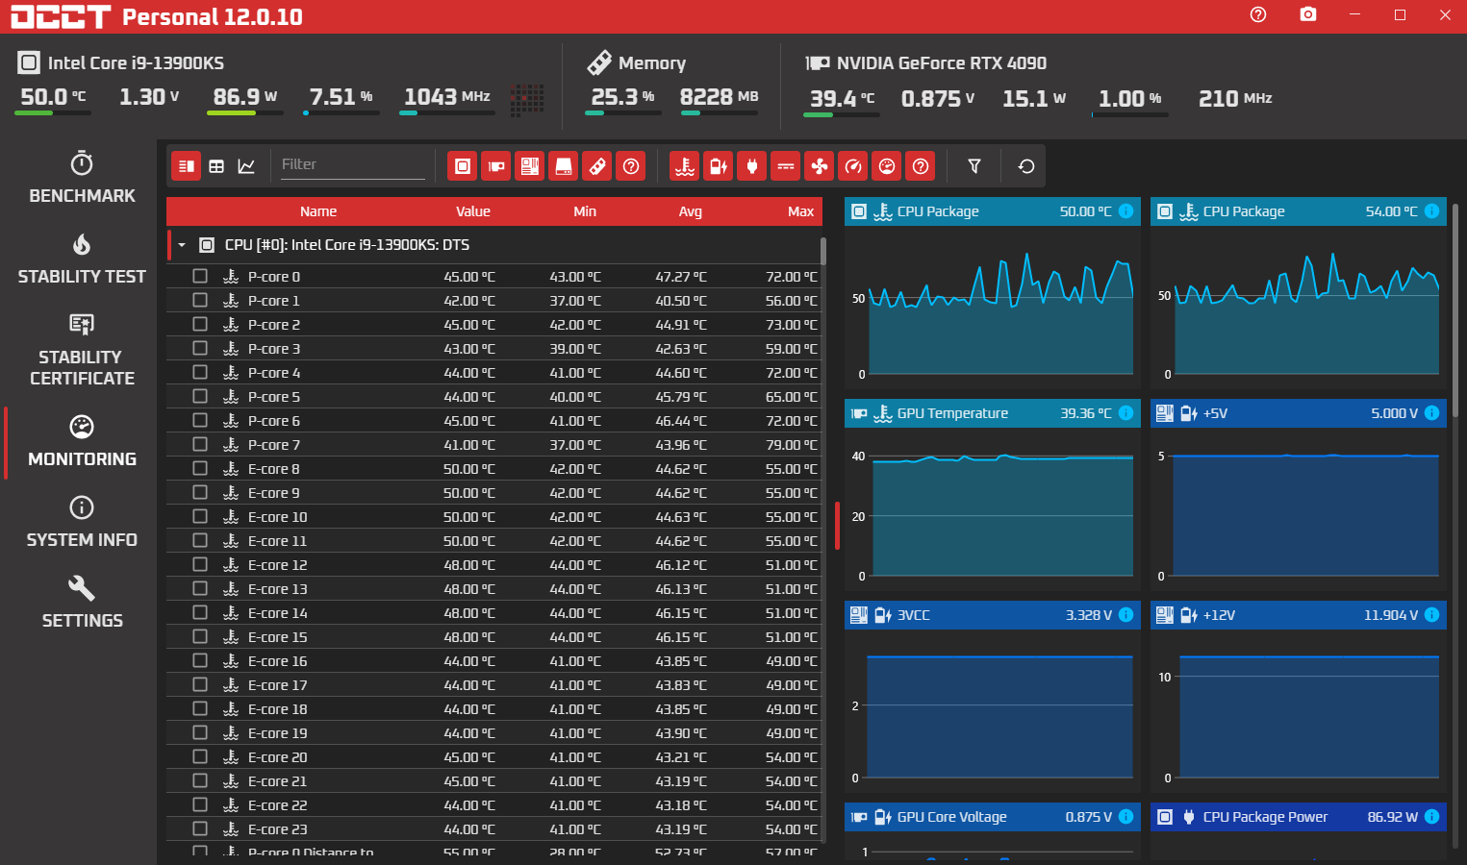Image resolution: width=1467 pixels, height=865 pixels.
Task: Toggle the other sensor types question icon
Action: click(921, 166)
